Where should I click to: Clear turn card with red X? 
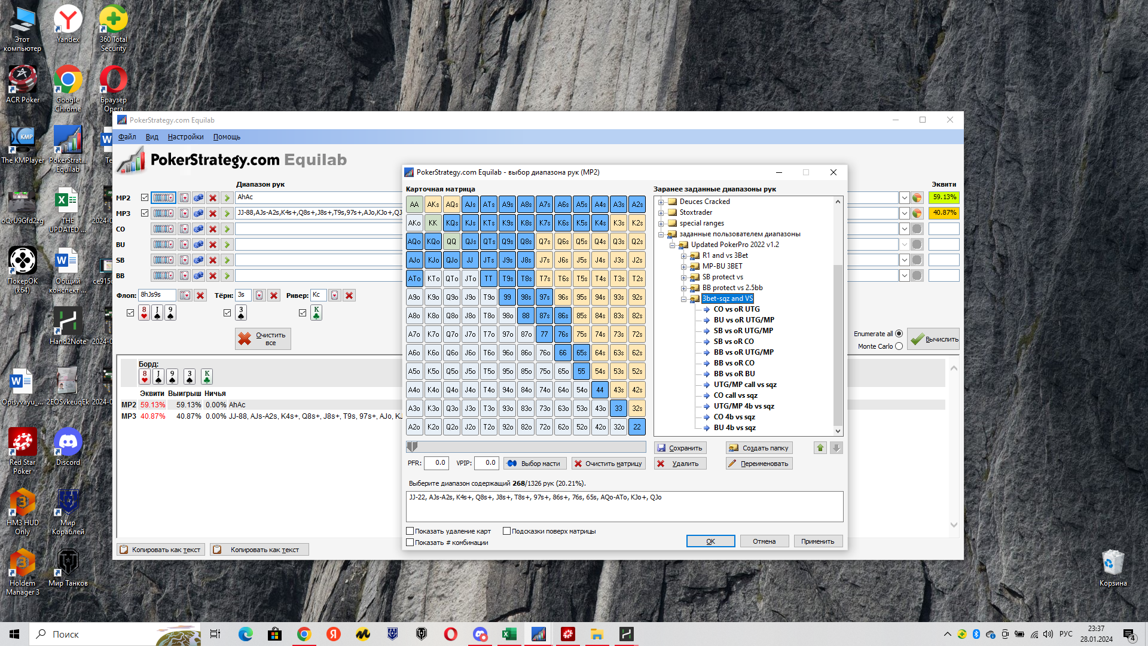pos(274,295)
